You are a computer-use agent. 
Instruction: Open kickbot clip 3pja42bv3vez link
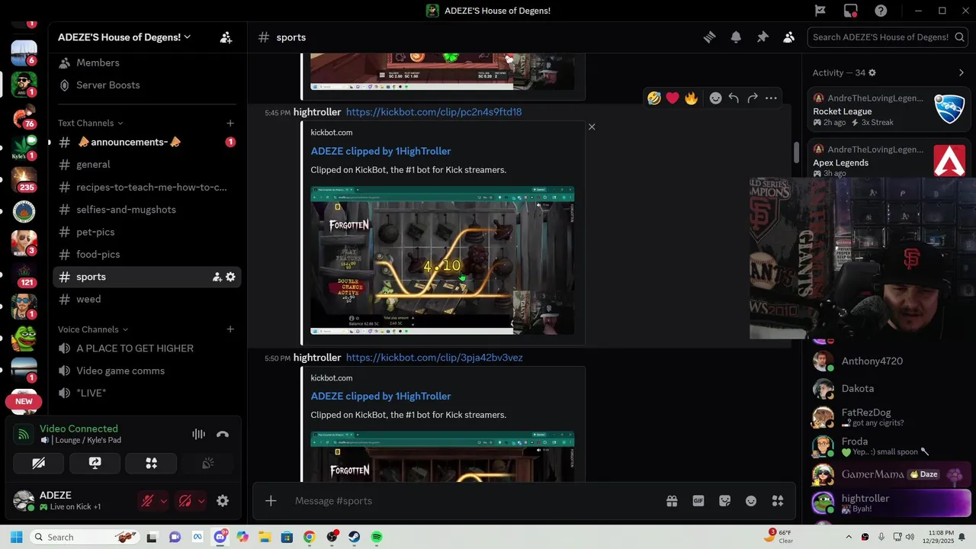coord(435,358)
